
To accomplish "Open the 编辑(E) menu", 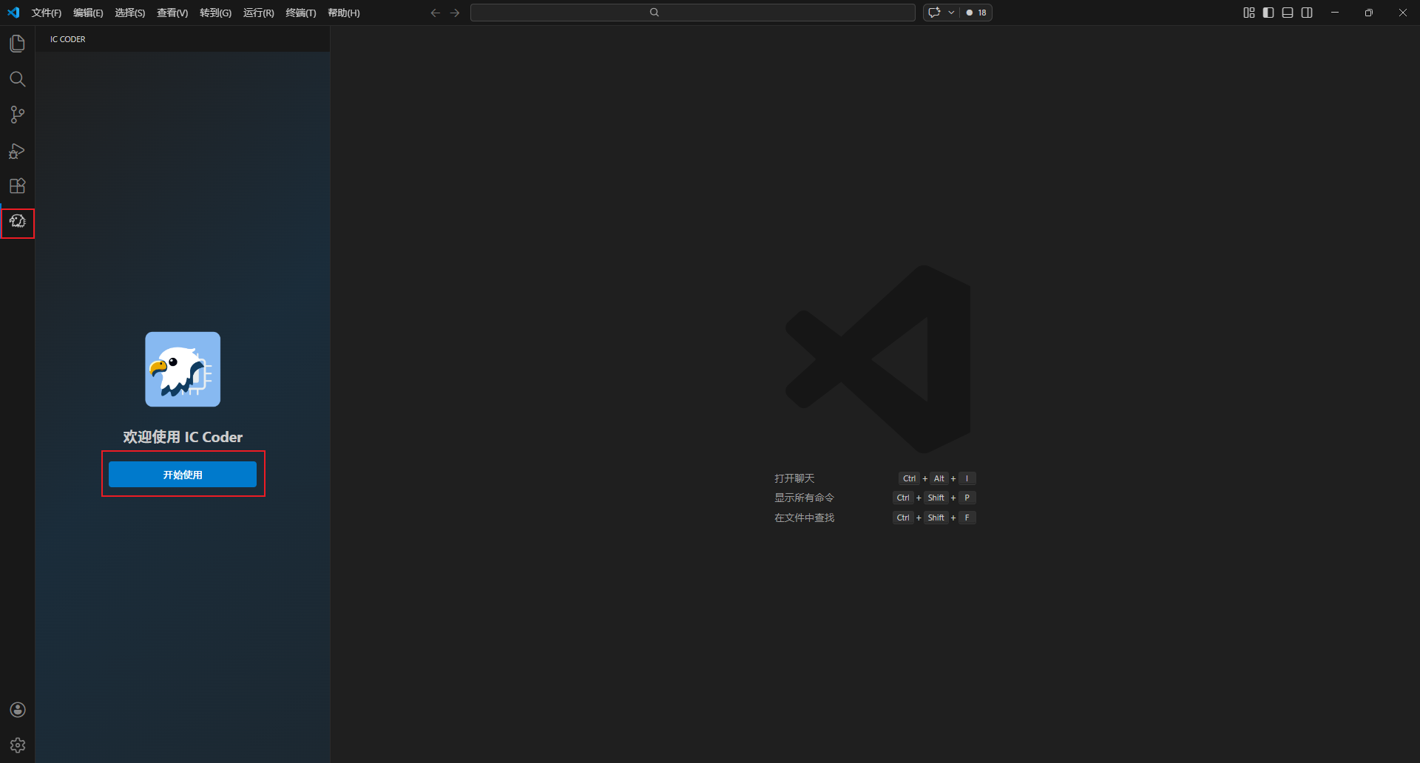I will pos(88,13).
